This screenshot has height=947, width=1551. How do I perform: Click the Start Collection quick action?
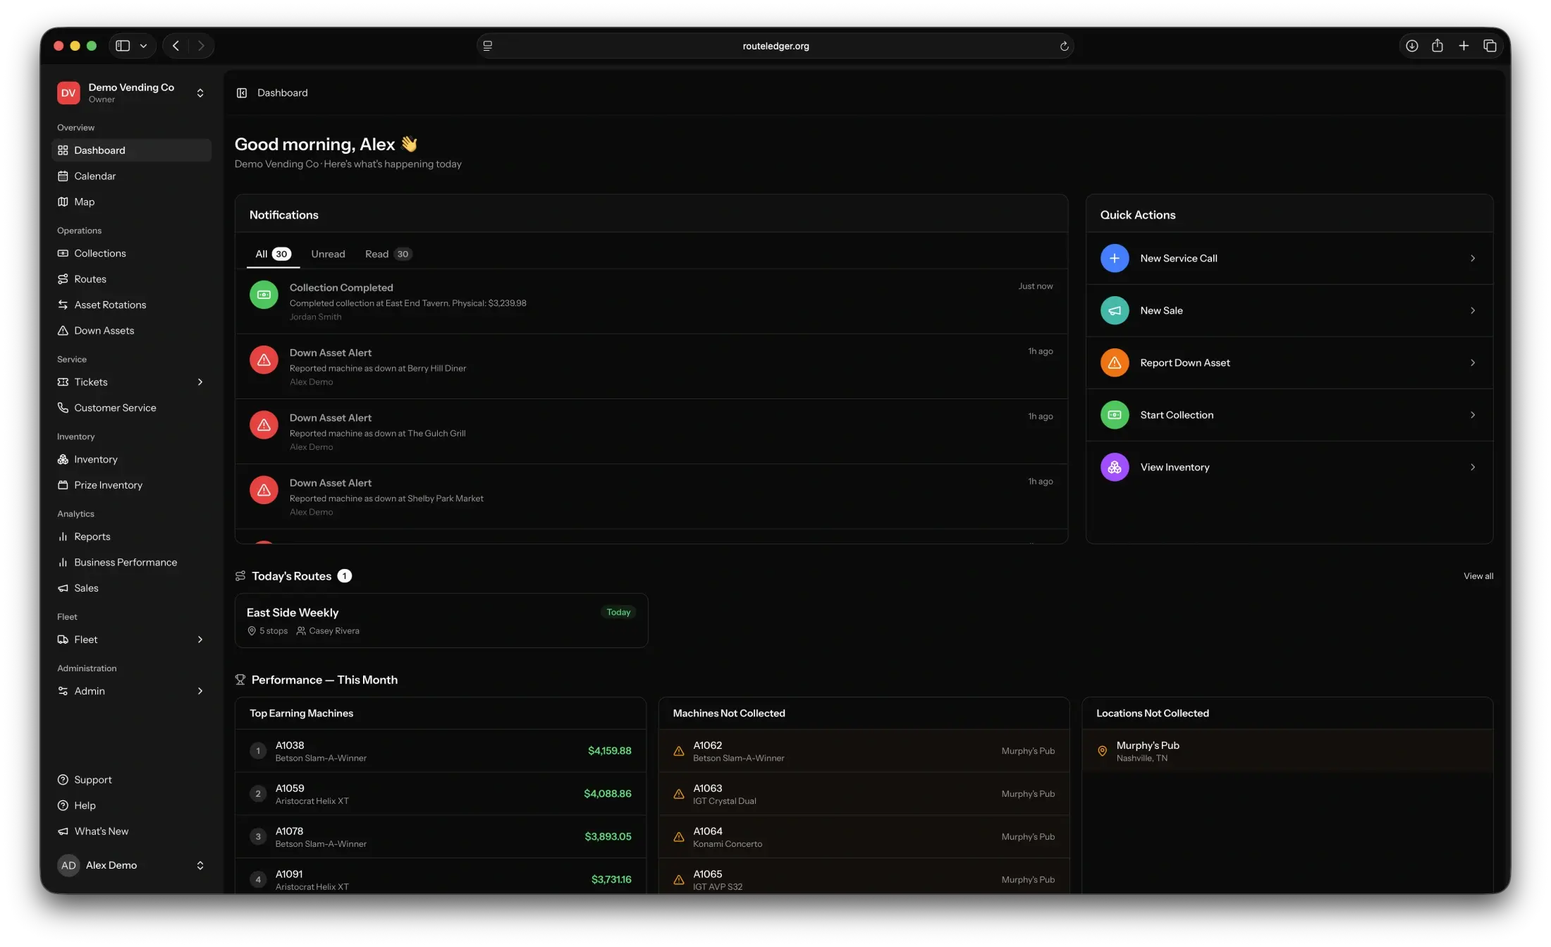pyautogui.click(x=1289, y=415)
